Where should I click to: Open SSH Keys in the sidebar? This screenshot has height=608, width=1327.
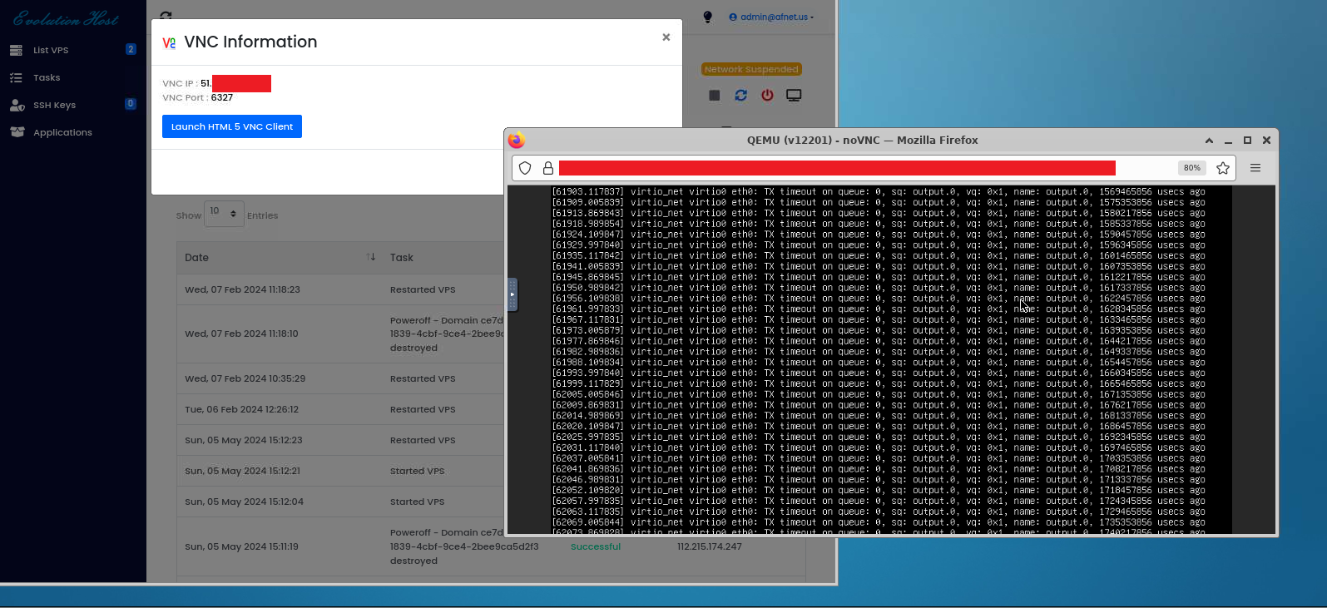54,105
